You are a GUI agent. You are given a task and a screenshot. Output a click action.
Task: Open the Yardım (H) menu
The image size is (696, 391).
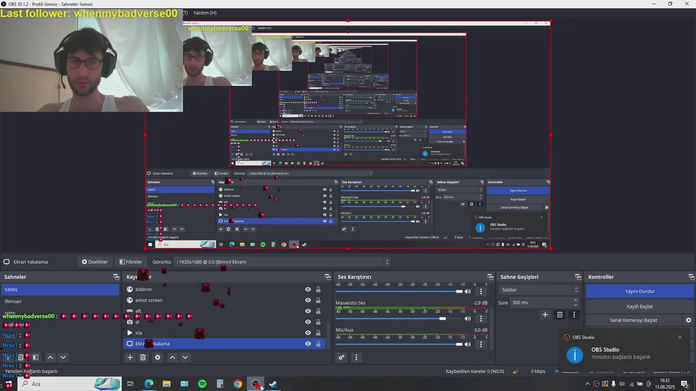click(205, 12)
